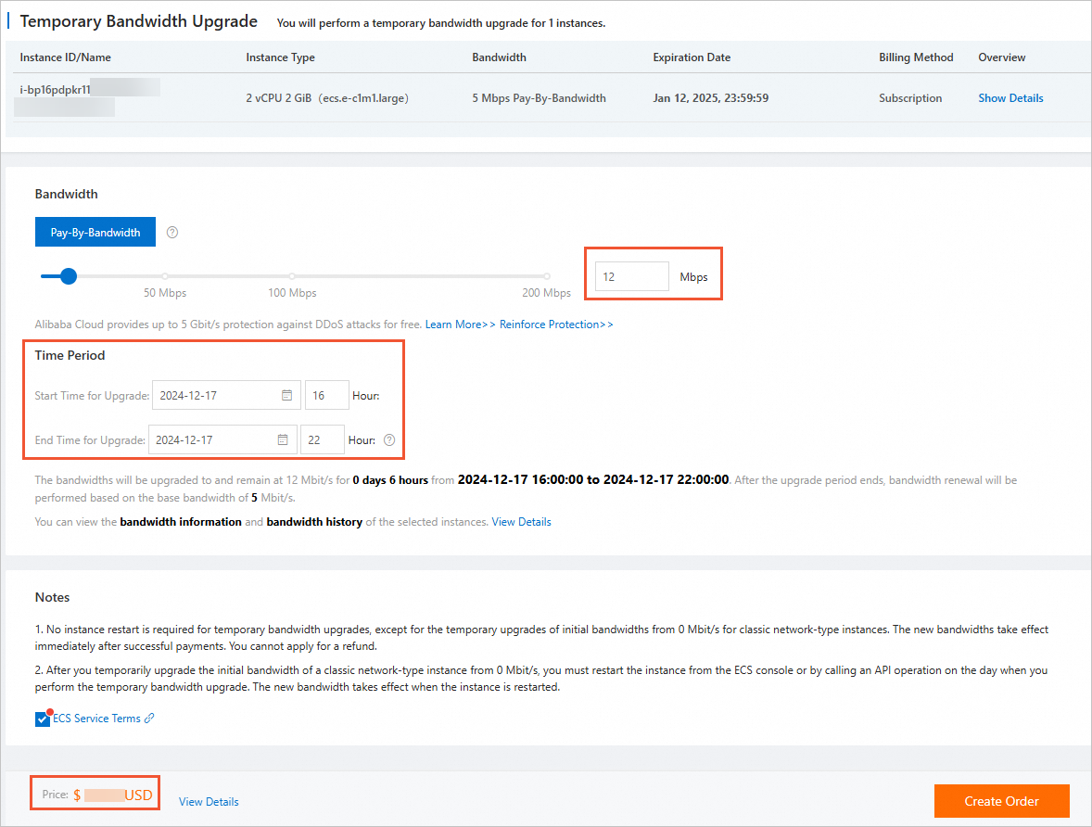
Task: Click the bold '0 days 6 hours' text
Action: coord(390,480)
